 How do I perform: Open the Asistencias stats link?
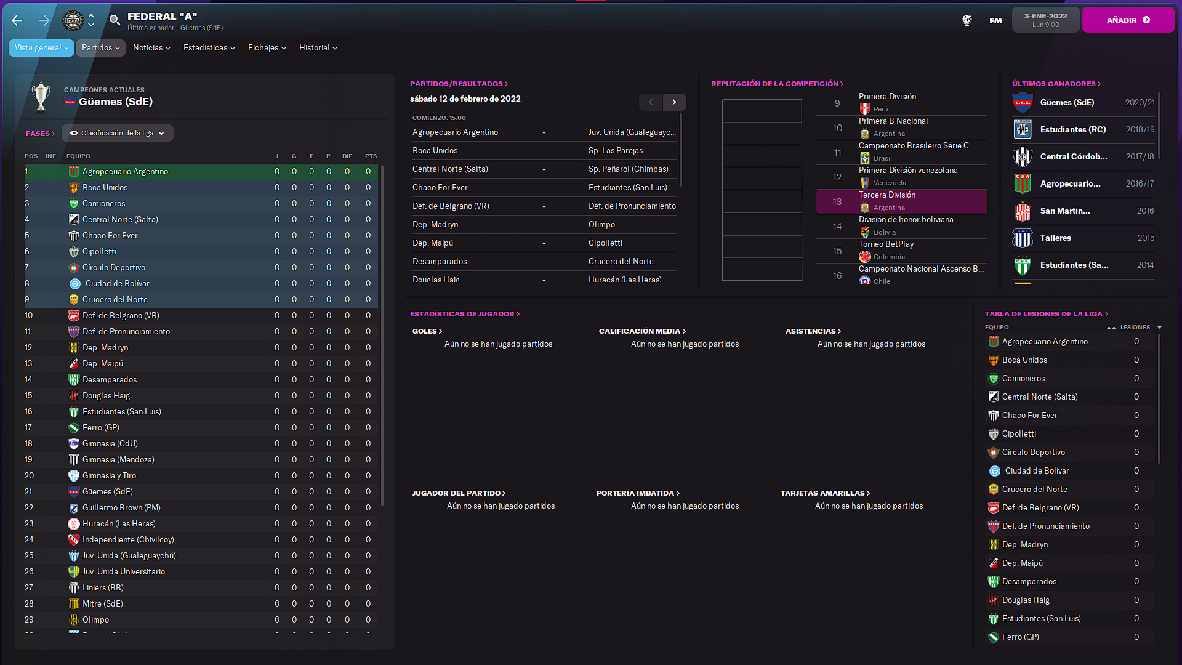coord(813,331)
